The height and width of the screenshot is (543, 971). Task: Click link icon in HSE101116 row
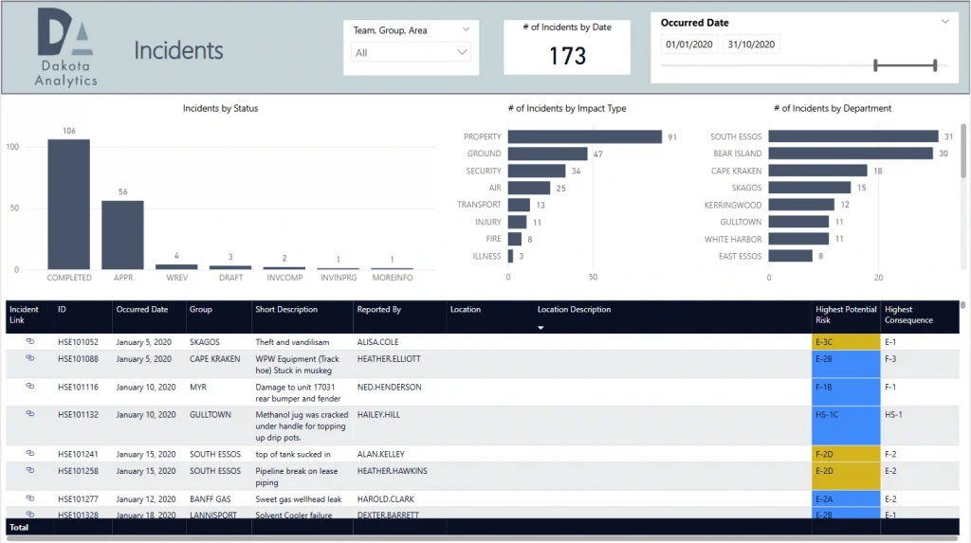(x=29, y=387)
